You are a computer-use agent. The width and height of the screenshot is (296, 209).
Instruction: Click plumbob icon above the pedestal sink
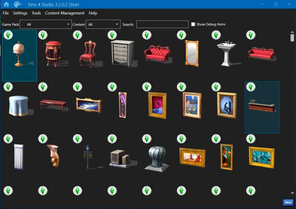pos(216,35)
